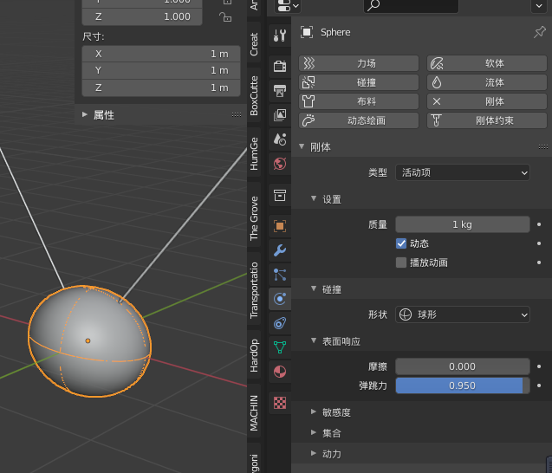This screenshot has width=552, height=473.
Task: Open the Object Constraints tab
Action: pos(280,323)
